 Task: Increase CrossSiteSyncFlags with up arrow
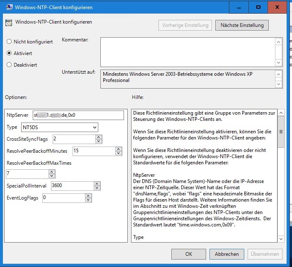(99, 137)
